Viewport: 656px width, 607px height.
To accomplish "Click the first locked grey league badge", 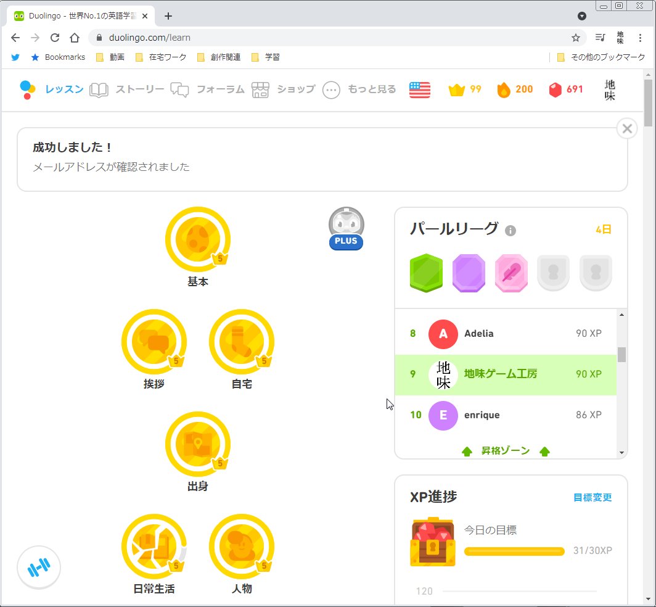I will (553, 273).
